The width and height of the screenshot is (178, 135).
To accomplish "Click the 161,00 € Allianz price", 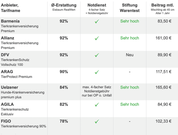I will click(163, 38).
